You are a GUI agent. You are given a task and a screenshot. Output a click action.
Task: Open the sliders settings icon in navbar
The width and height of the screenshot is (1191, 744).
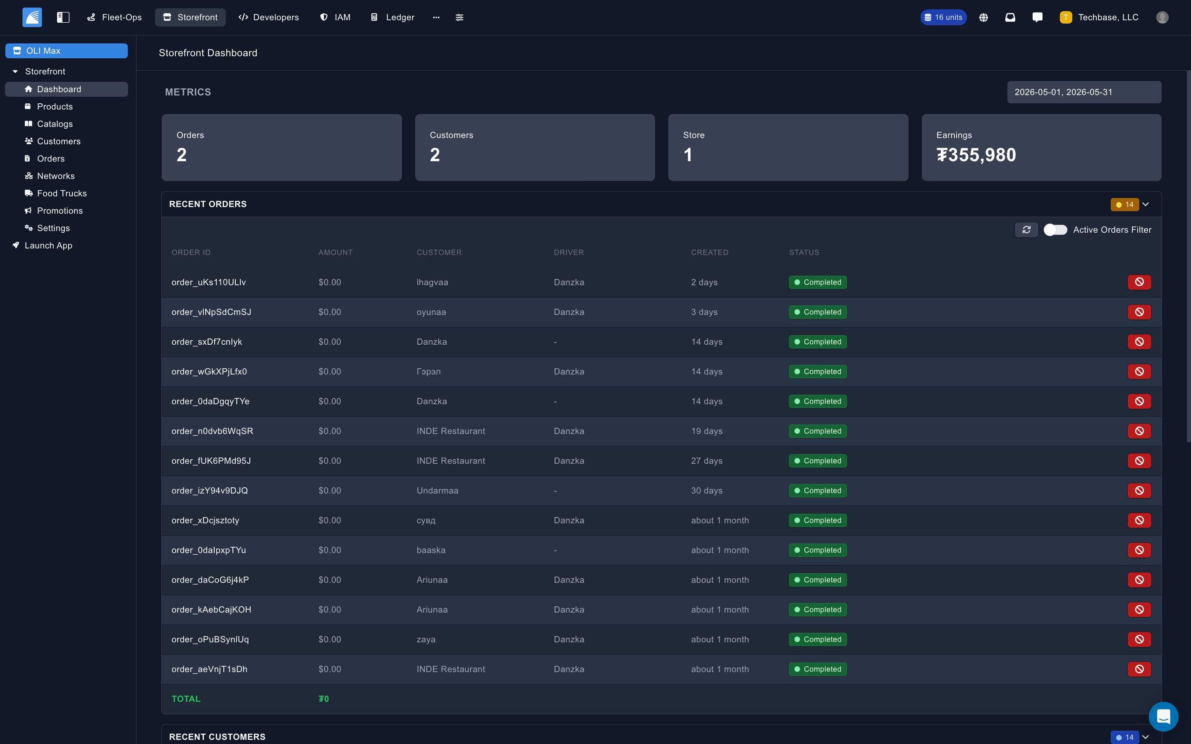coord(459,17)
